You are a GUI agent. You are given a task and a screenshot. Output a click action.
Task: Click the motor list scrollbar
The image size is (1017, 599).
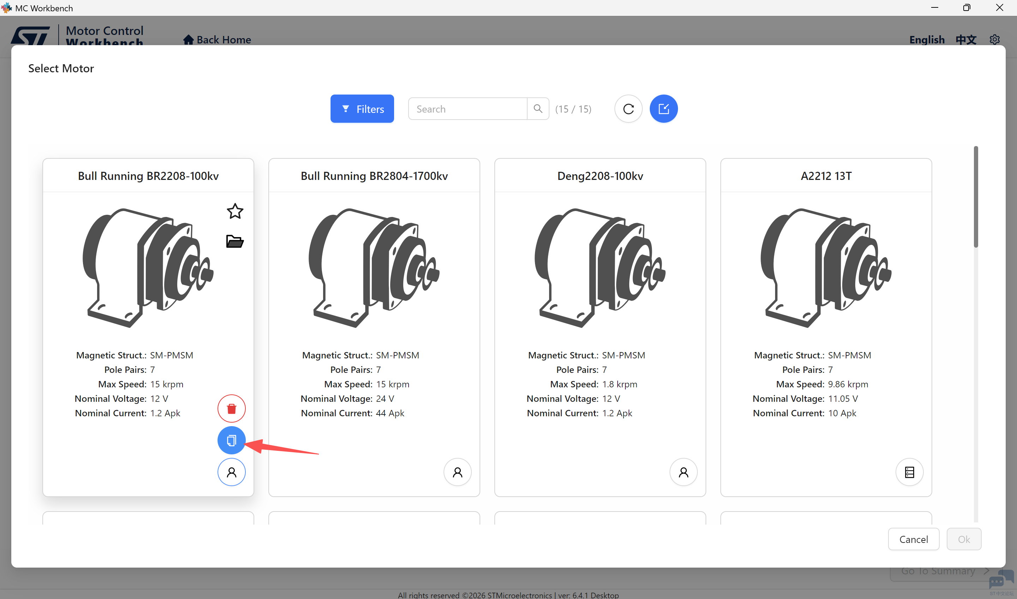coord(976,196)
